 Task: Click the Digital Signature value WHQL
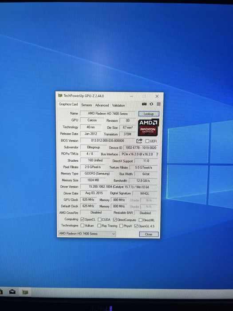(x=145, y=193)
